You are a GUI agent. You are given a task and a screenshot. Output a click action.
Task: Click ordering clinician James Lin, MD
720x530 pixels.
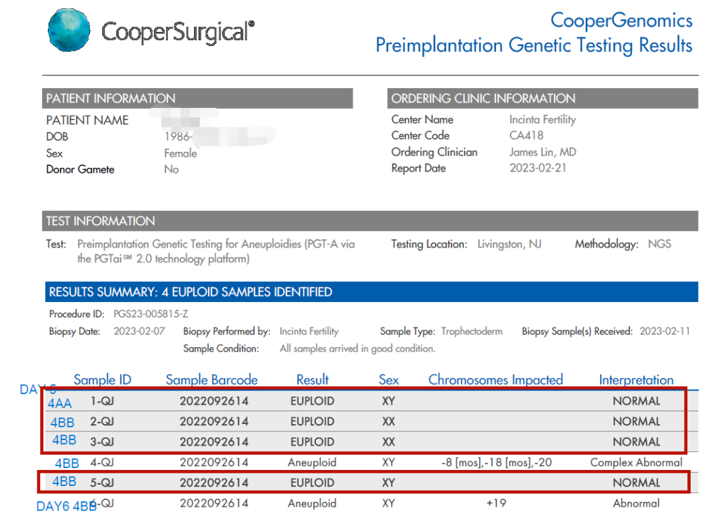pos(543,152)
